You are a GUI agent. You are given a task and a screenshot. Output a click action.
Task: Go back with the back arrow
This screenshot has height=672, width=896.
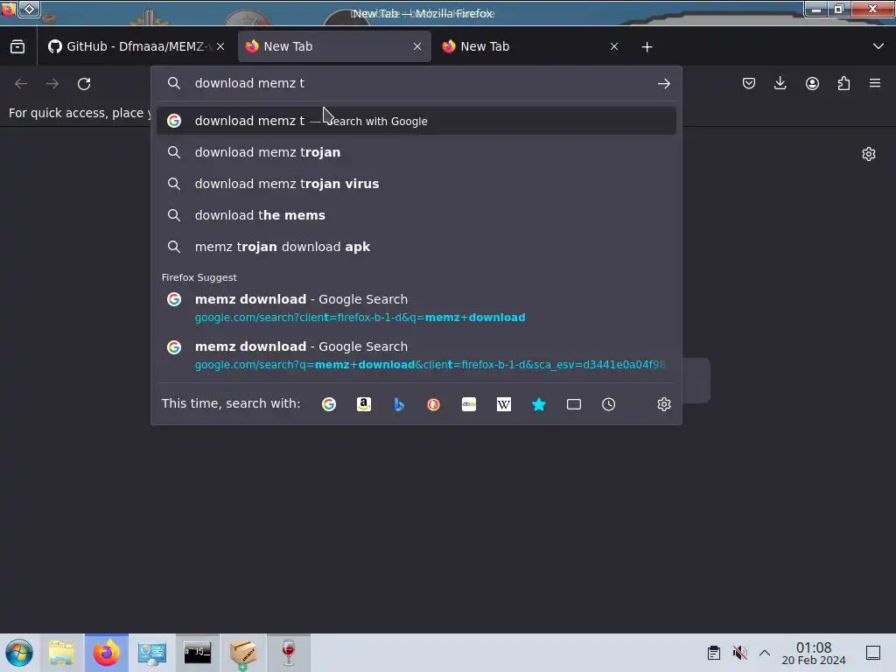coord(21,83)
